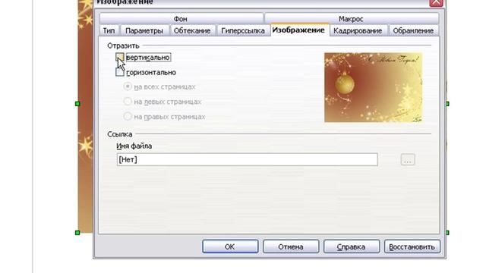Open the Обтекание tab
Screen dimensions: 486x273
(x=192, y=30)
